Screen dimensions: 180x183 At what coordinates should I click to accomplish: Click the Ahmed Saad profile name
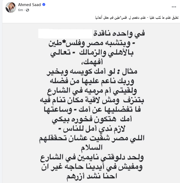point(29,5)
